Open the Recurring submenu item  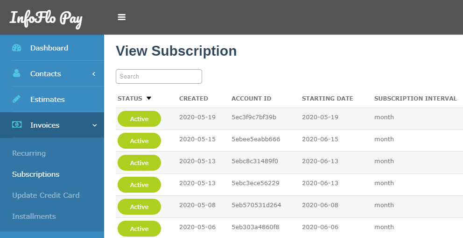(x=29, y=153)
